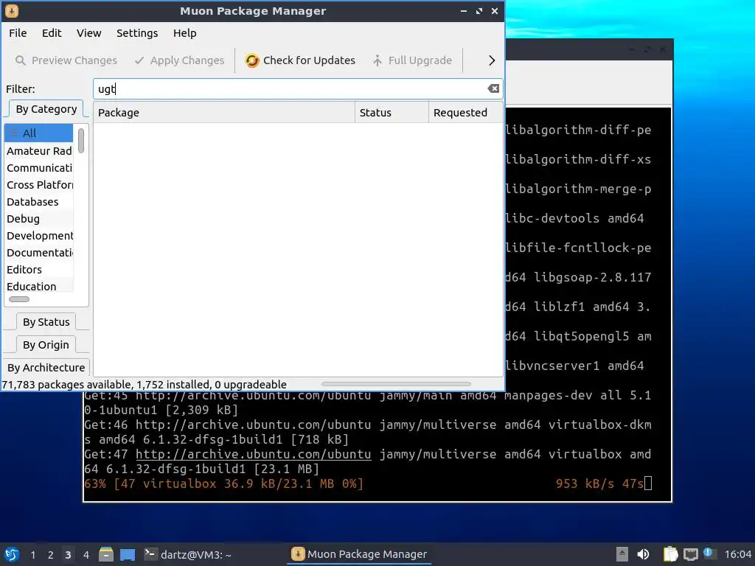Select the All category
755x566 pixels.
(38, 133)
